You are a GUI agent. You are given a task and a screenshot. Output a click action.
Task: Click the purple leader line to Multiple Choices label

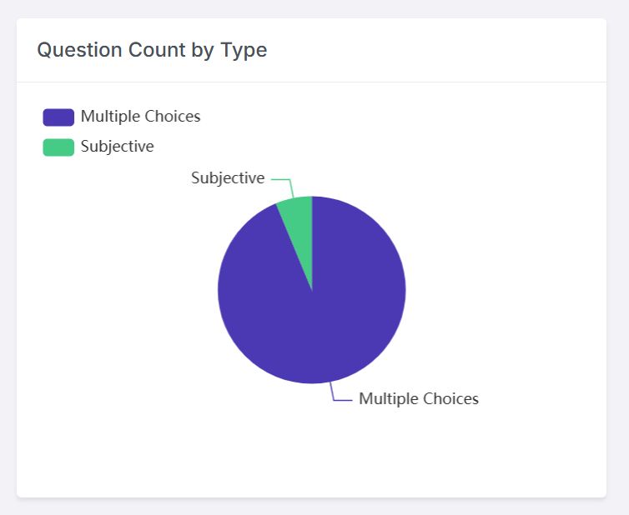(341, 401)
